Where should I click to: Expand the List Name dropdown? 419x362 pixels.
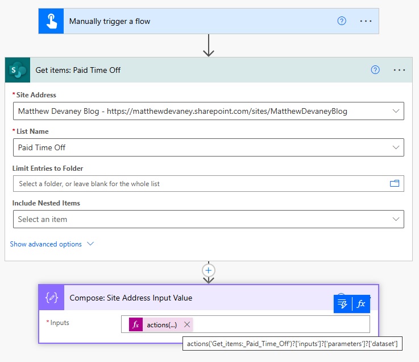396,147
